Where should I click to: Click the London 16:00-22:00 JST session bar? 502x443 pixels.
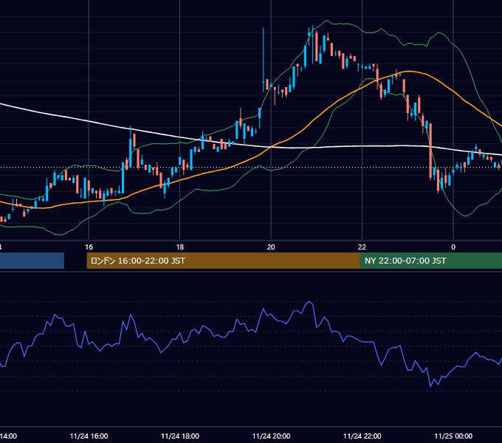(x=224, y=261)
